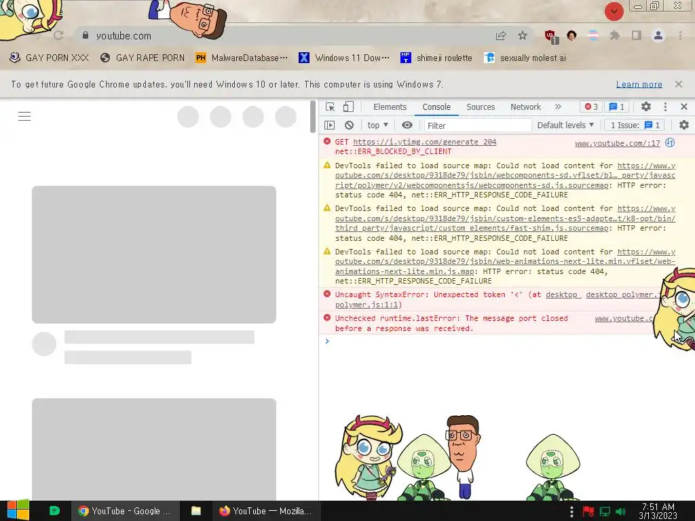The image size is (695, 521).
Task: Open the Extensions puzzle icon
Action: pos(614,35)
